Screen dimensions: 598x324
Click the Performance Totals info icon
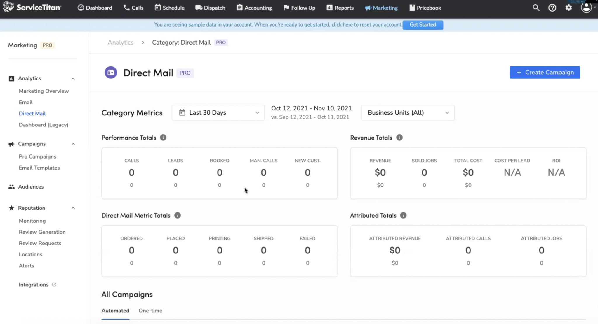pos(163,138)
